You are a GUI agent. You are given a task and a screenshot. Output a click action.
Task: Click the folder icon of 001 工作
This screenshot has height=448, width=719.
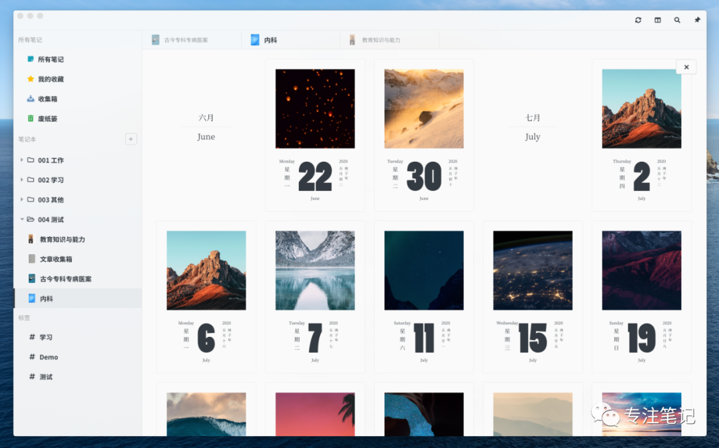(31, 160)
